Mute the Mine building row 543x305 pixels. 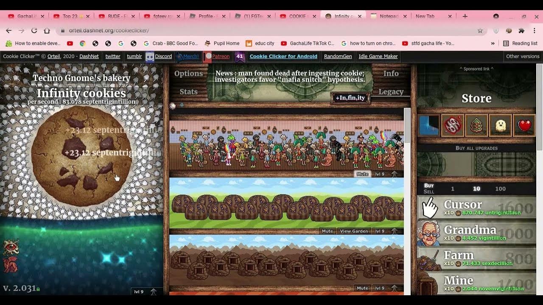[x=362, y=288]
